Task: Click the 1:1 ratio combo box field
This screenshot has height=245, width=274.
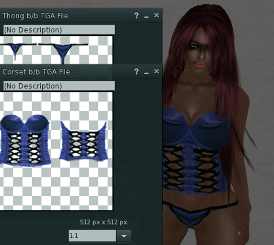Action: coord(92,236)
